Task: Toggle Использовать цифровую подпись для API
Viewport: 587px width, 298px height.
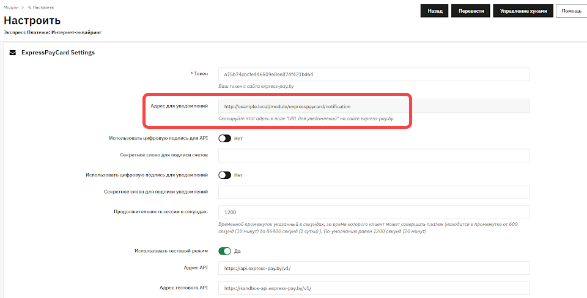Action: pos(225,139)
